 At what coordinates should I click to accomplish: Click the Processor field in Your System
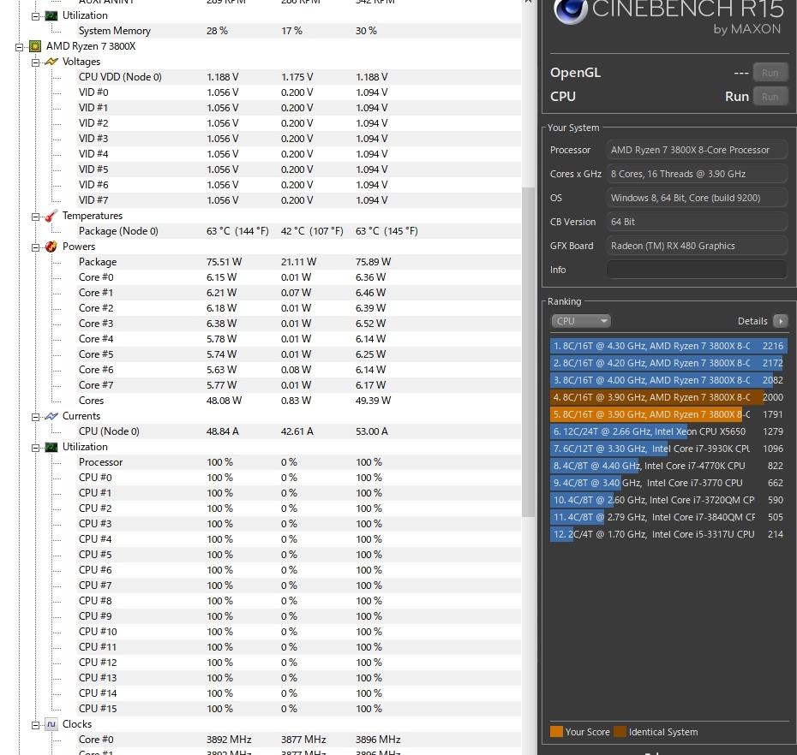pyautogui.click(x=697, y=150)
